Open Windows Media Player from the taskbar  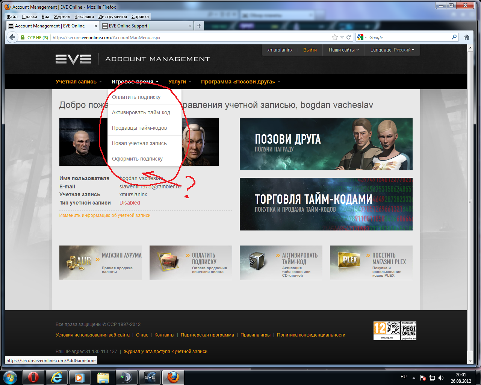[x=80, y=377]
